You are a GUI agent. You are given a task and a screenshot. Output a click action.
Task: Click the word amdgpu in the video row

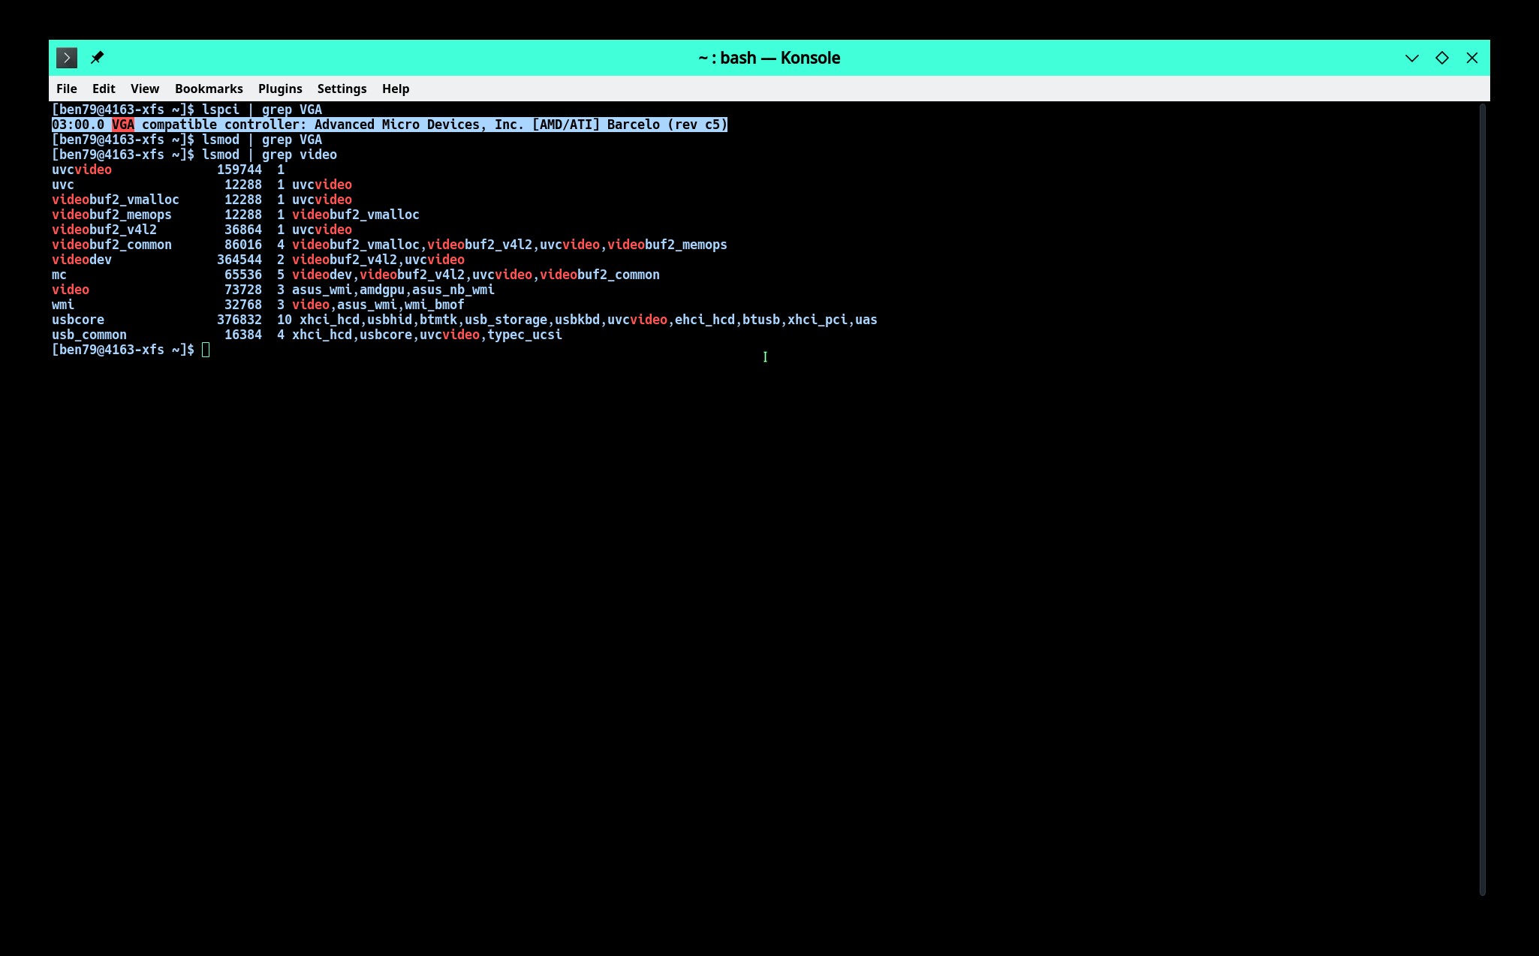pyautogui.click(x=381, y=290)
